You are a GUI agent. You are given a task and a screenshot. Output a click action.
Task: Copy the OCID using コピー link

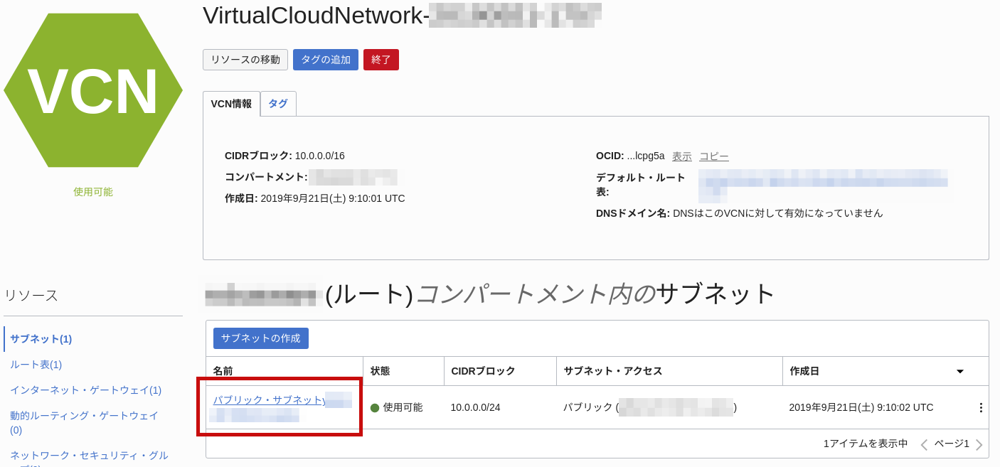713,156
